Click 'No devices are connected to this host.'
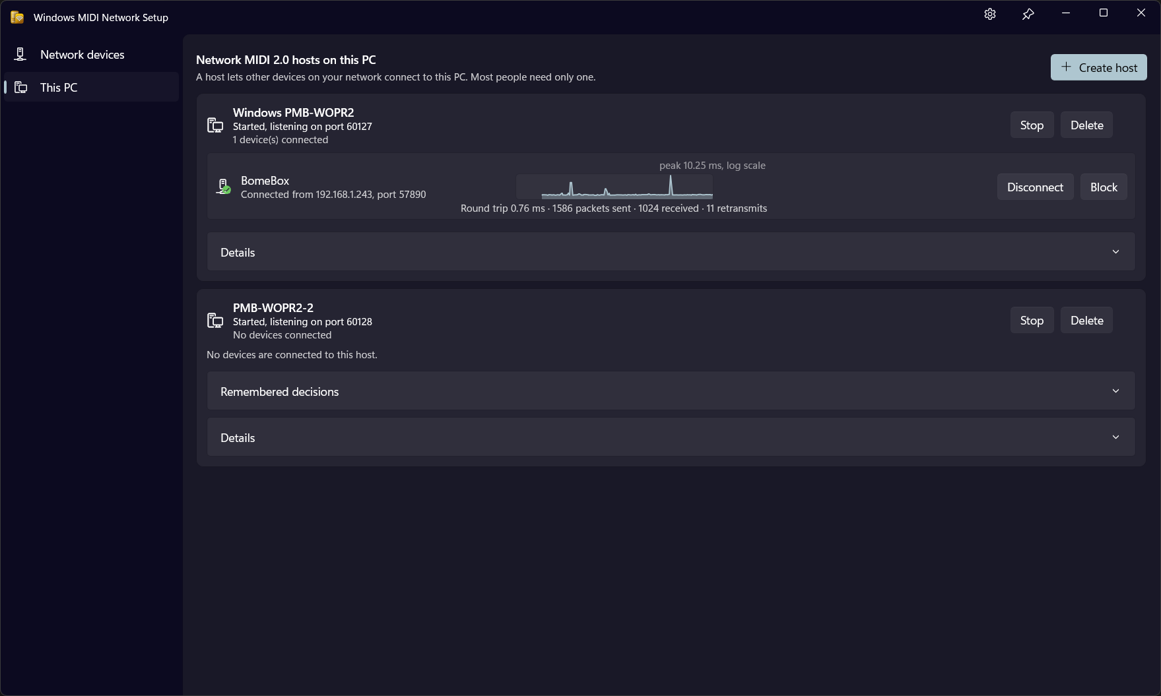 click(292, 355)
